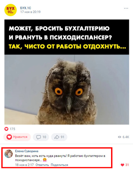The width and height of the screenshot is (133, 173).
Task: Open the owl meme image
Action: click(67, 72)
